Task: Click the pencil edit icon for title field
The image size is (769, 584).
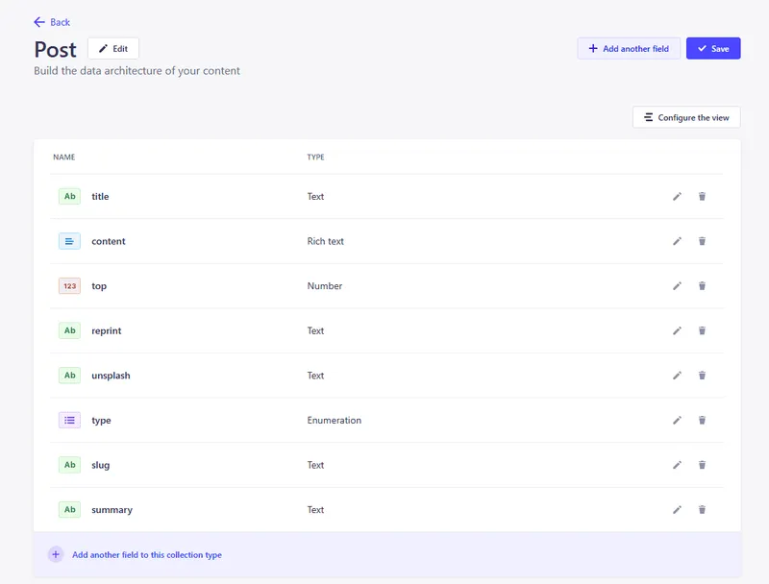Action: click(x=677, y=196)
